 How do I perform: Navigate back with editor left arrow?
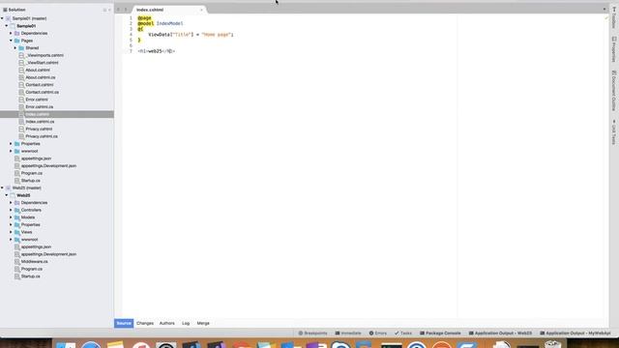(x=118, y=10)
